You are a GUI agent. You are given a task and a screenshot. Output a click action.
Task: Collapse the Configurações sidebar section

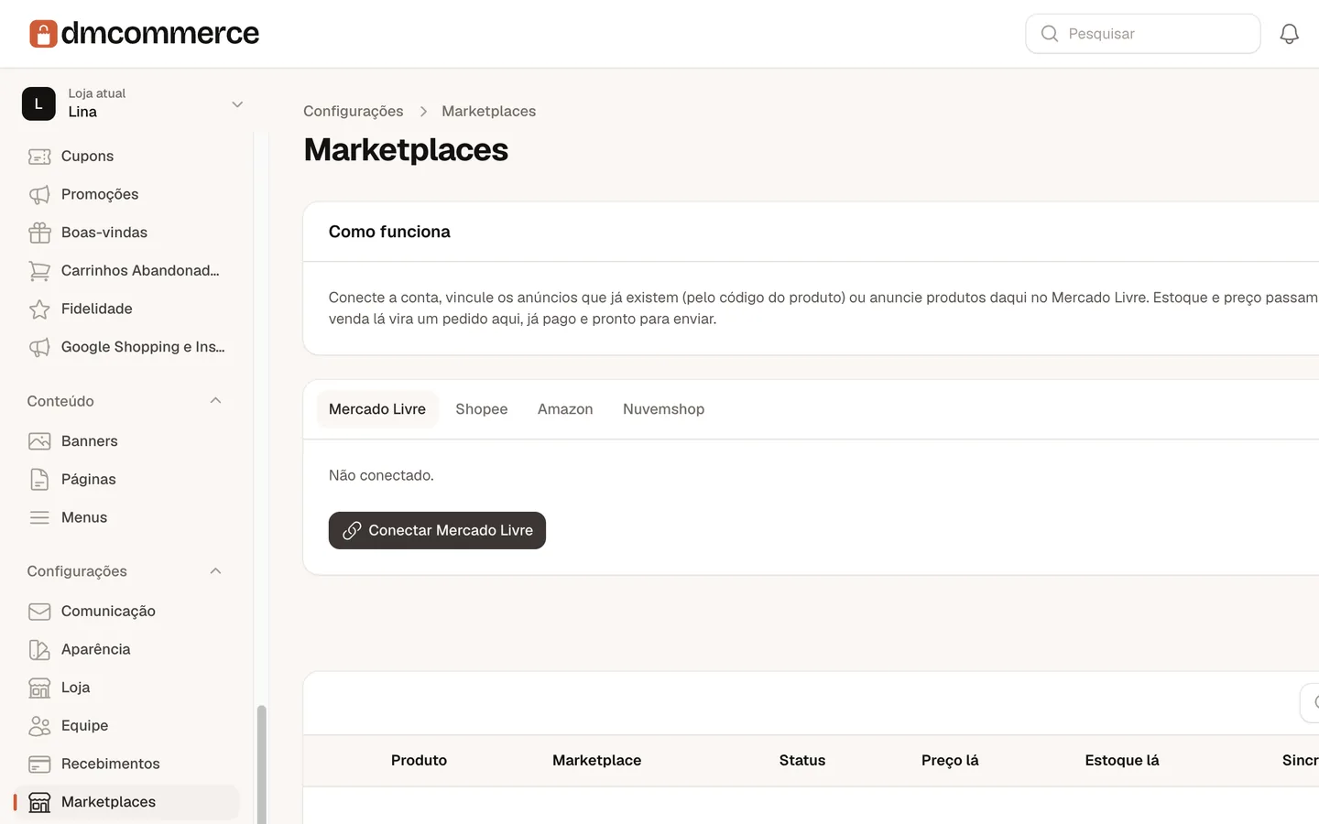[215, 571]
